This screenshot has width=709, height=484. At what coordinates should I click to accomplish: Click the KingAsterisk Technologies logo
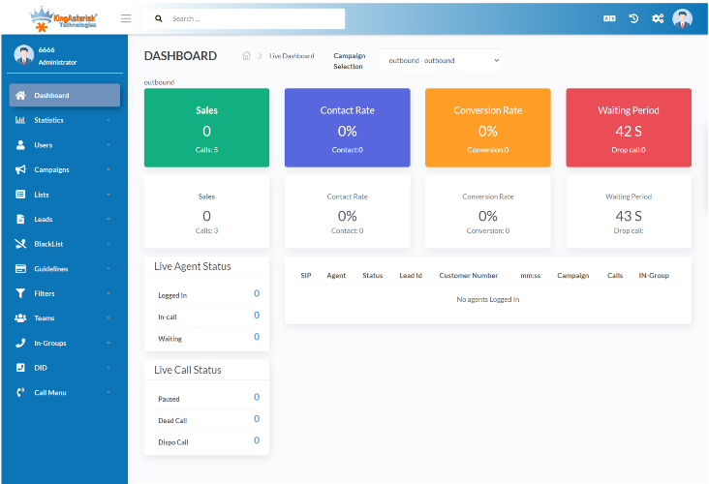point(64,17)
